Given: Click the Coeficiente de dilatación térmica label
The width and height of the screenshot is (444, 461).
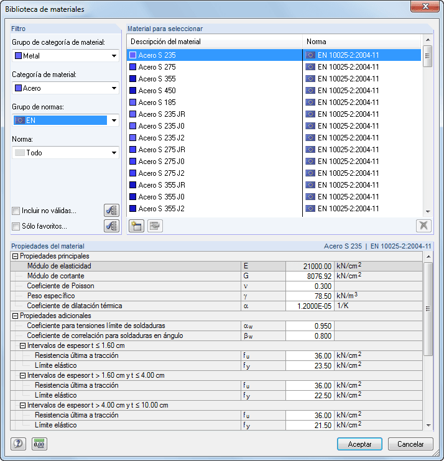Looking at the screenshot, I should point(75,306).
